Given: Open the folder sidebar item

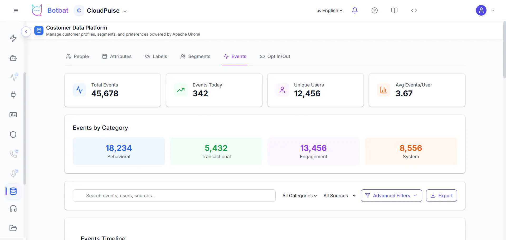Looking at the screenshot, I should point(13,228).
